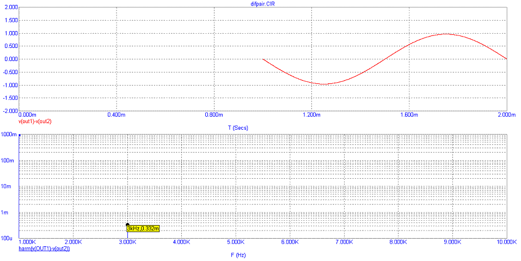Click the red sine waveform near its positive peak

447,34
